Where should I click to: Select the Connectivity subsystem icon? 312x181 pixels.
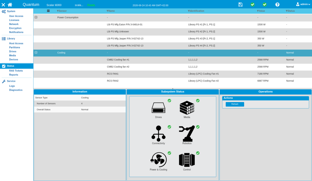point(159,133)
